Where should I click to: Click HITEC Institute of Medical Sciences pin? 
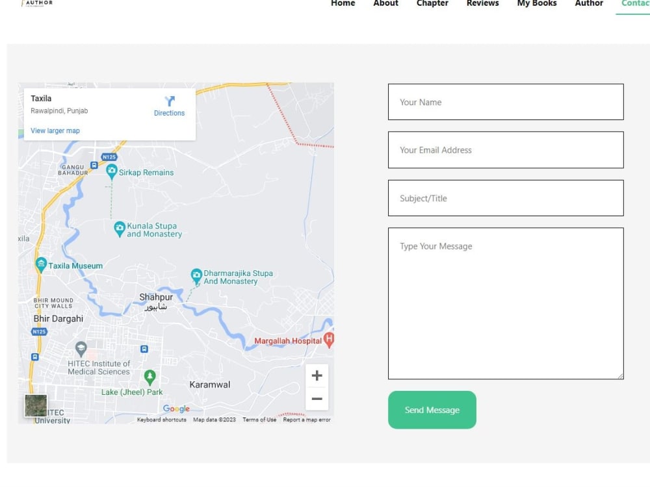81,349
